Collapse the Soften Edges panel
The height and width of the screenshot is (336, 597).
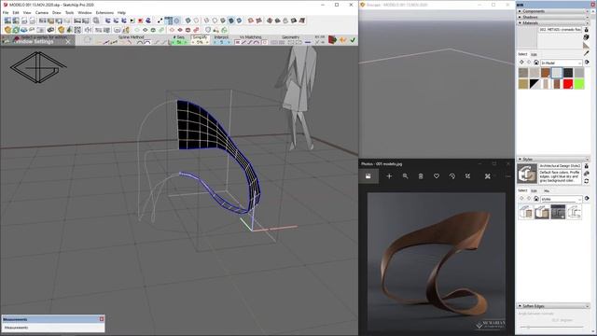(x=553, y=306)
